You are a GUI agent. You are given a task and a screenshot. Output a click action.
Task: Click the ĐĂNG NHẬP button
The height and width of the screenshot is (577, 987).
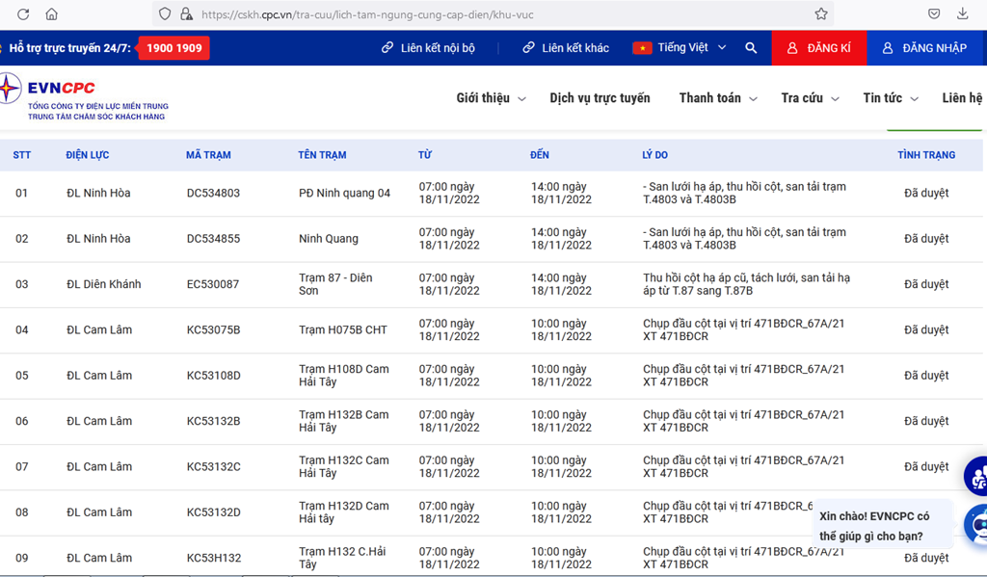click(925, 48)
